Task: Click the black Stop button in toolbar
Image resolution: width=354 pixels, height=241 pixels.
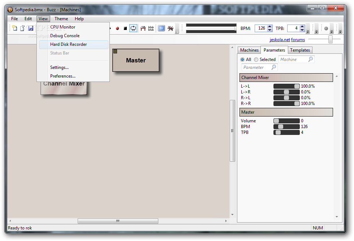Action: [x=125, y=29]
